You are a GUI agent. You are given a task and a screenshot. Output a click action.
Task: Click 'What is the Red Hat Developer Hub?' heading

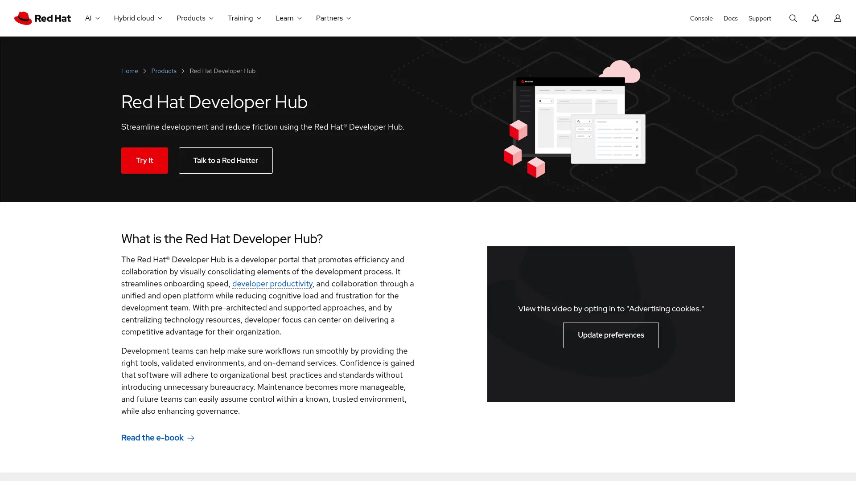[222, 239]
